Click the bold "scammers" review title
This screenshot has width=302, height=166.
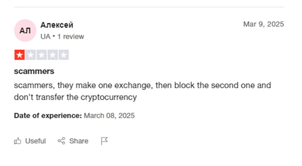click(34, 71)
